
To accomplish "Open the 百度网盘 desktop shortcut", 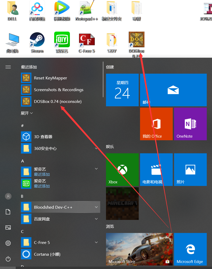I will [37, 11].
